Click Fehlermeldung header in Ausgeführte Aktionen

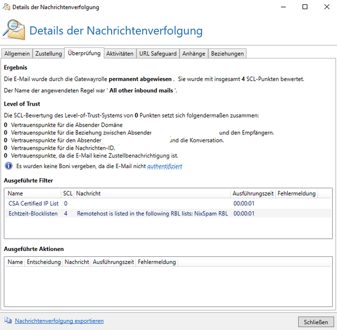(x=157, y=262)
